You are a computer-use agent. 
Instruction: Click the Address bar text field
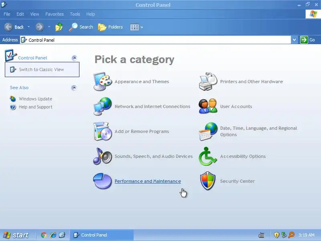coord(155,40)
